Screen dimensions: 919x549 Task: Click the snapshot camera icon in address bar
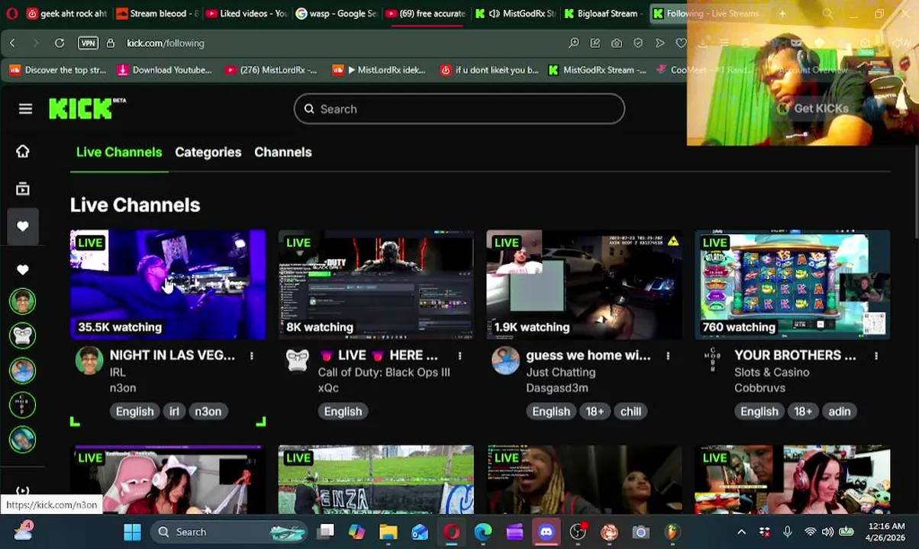(x=616, y=43)
